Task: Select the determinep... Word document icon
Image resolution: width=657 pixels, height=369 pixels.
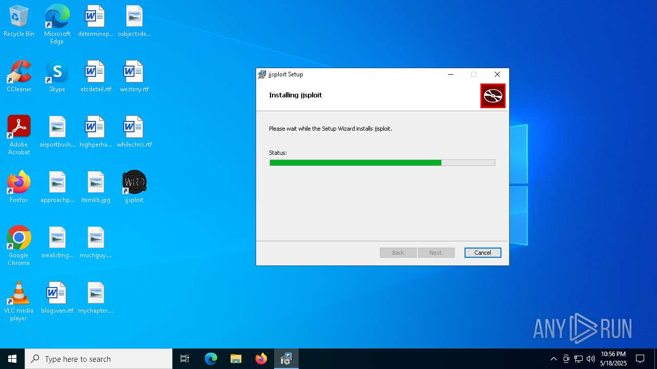Action: [95, 22]
